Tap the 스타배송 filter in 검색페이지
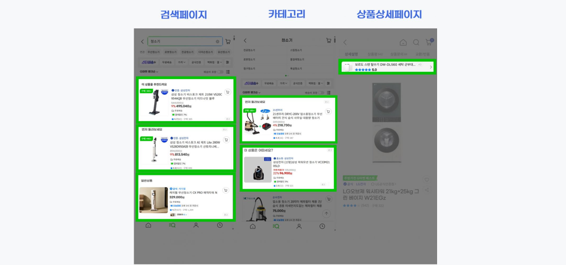The width and height of the screenshot is (566, 265). [x=149, y=62]
